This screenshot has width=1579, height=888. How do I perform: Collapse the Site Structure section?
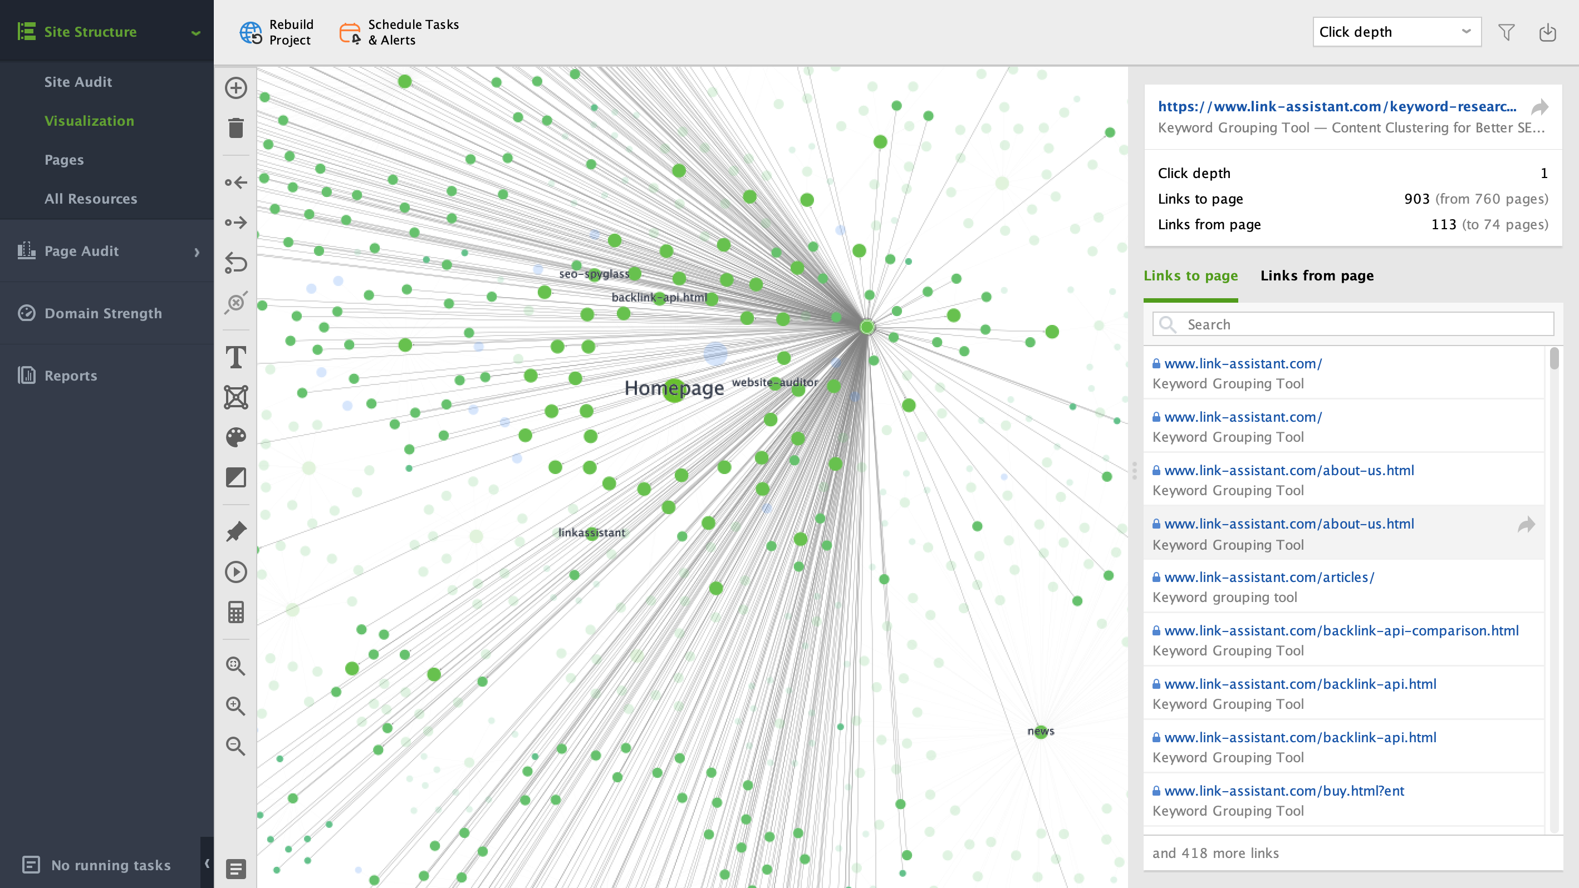(x=196, y=32)
